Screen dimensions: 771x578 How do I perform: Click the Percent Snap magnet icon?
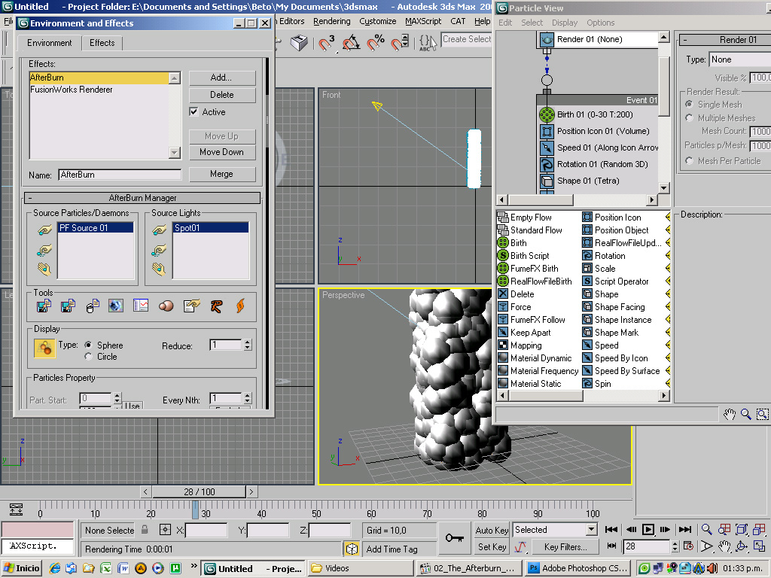(375, 43)
